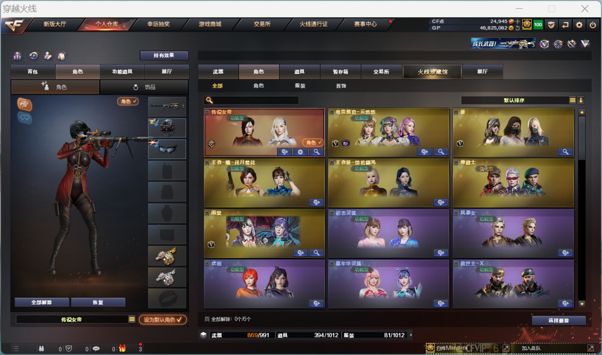This screenshot has width=602, height=355.
Task: Tick the select box on 修道士 card
Action: pos(456,162)
